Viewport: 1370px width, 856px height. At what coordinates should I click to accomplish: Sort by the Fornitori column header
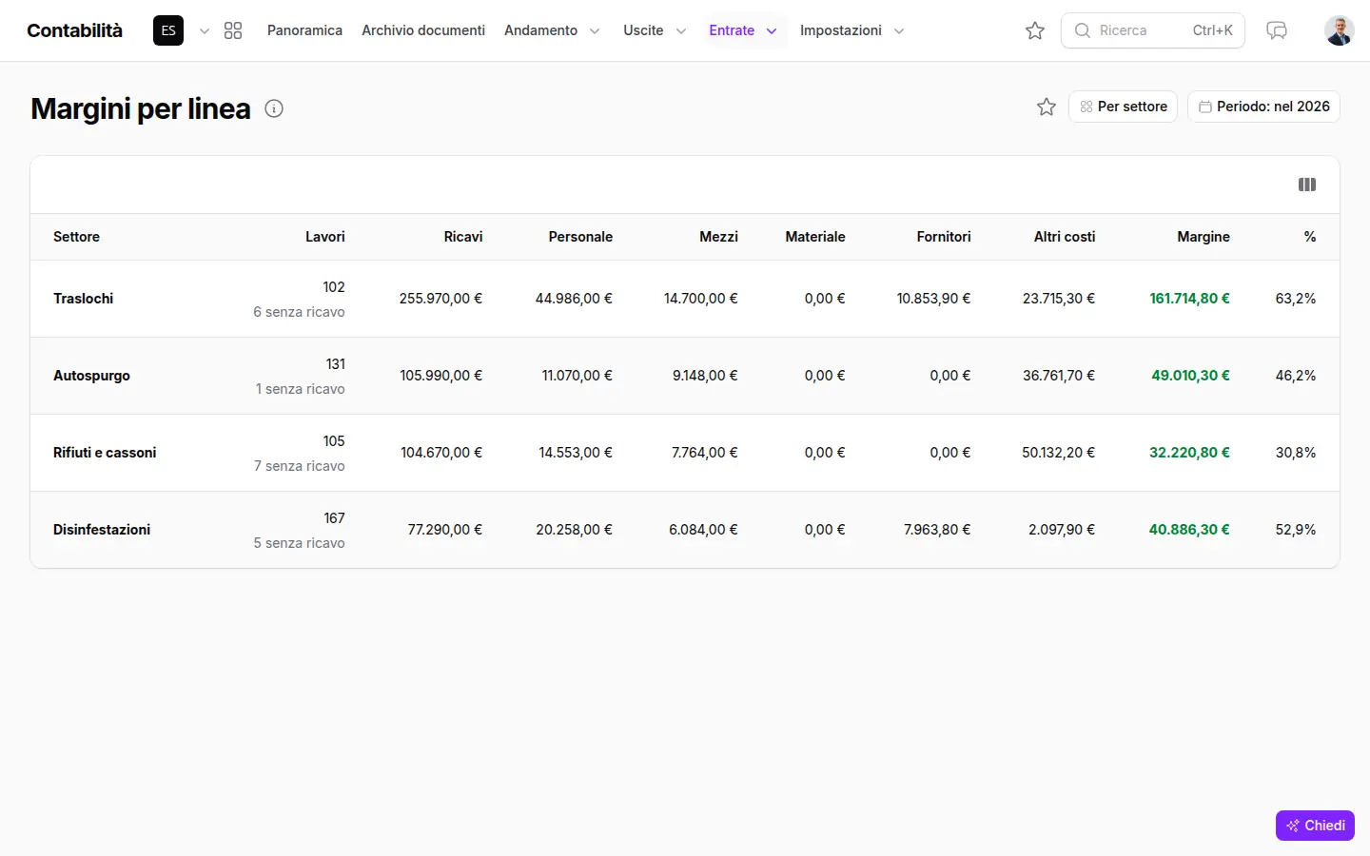[944, 237]
